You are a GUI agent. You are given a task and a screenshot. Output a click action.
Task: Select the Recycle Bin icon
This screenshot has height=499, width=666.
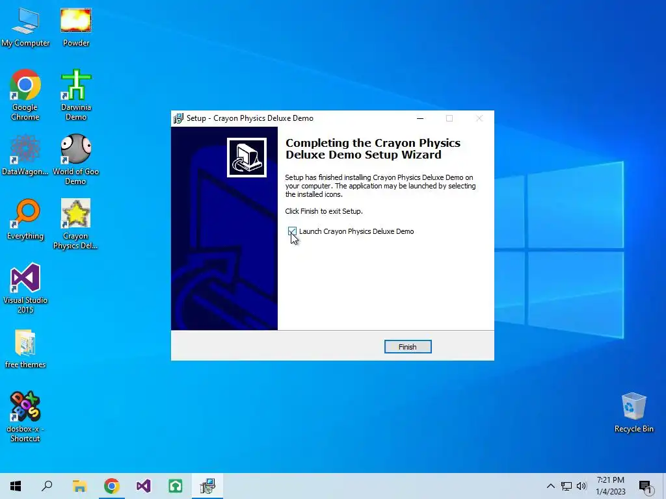633,413
